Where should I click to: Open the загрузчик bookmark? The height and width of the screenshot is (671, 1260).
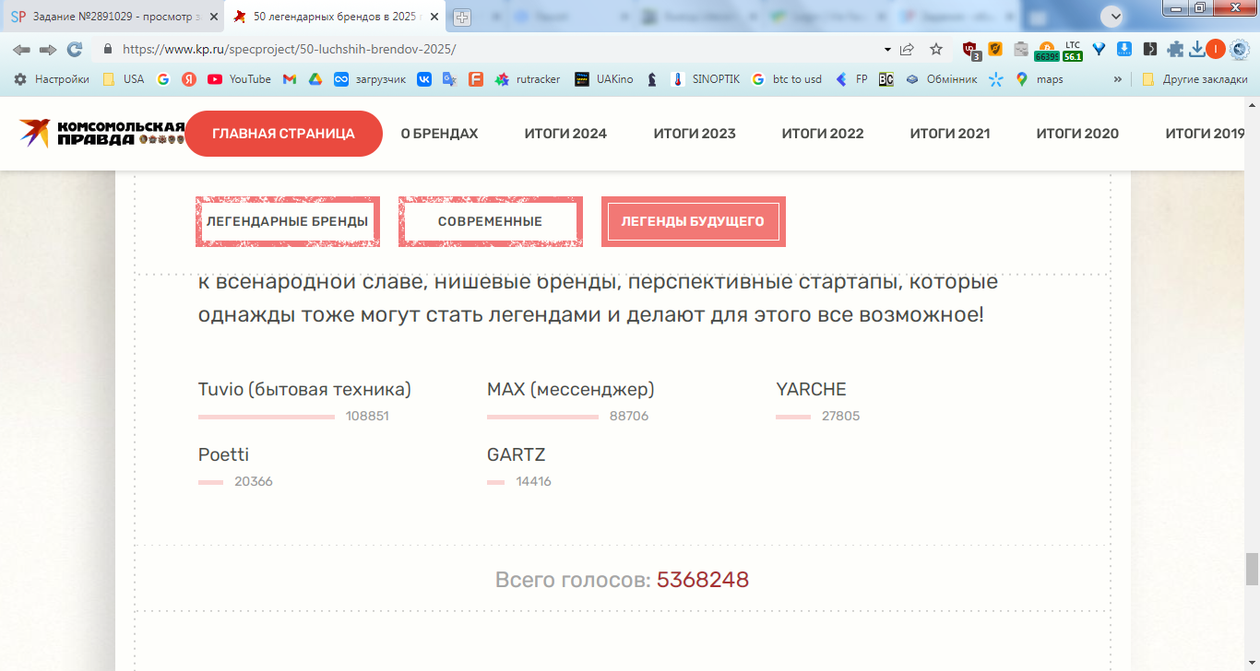(x=370, y=79)
